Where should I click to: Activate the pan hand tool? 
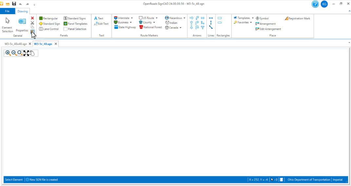click(32, 53)
